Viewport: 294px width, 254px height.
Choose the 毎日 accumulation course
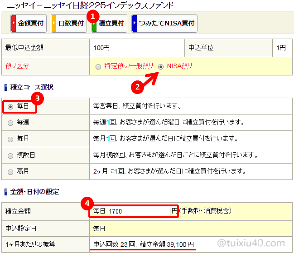pos(10,107)
